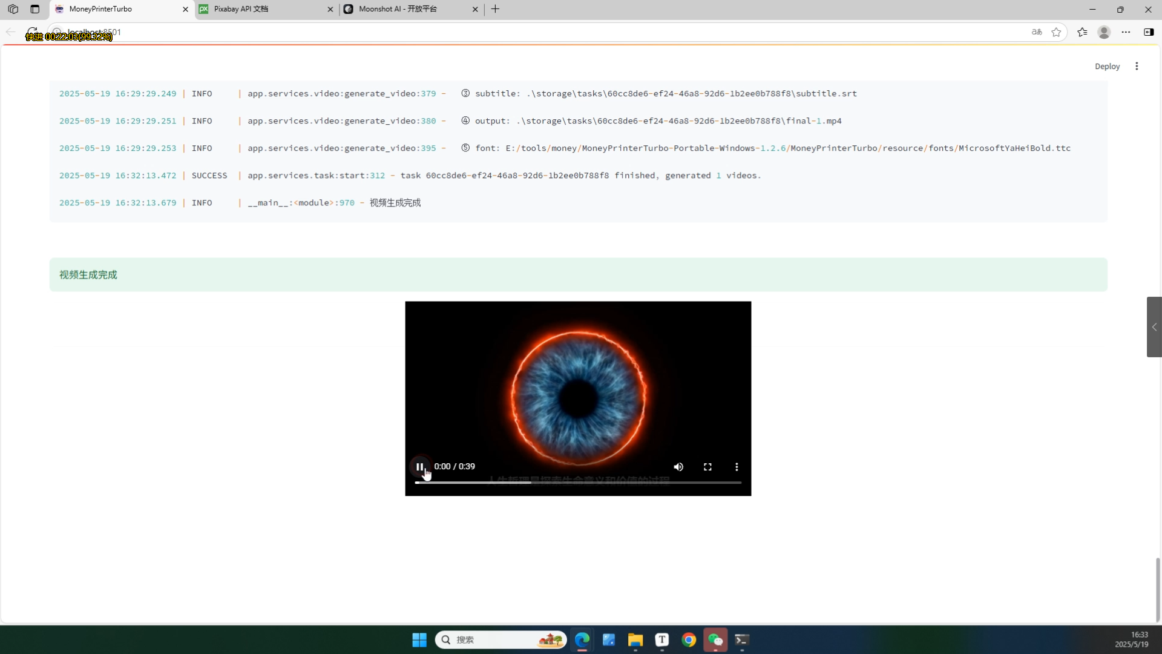Viewport: 1162px width, 654px height.
Task: Open favorites list icon in toolbar
Action: 1082,32
